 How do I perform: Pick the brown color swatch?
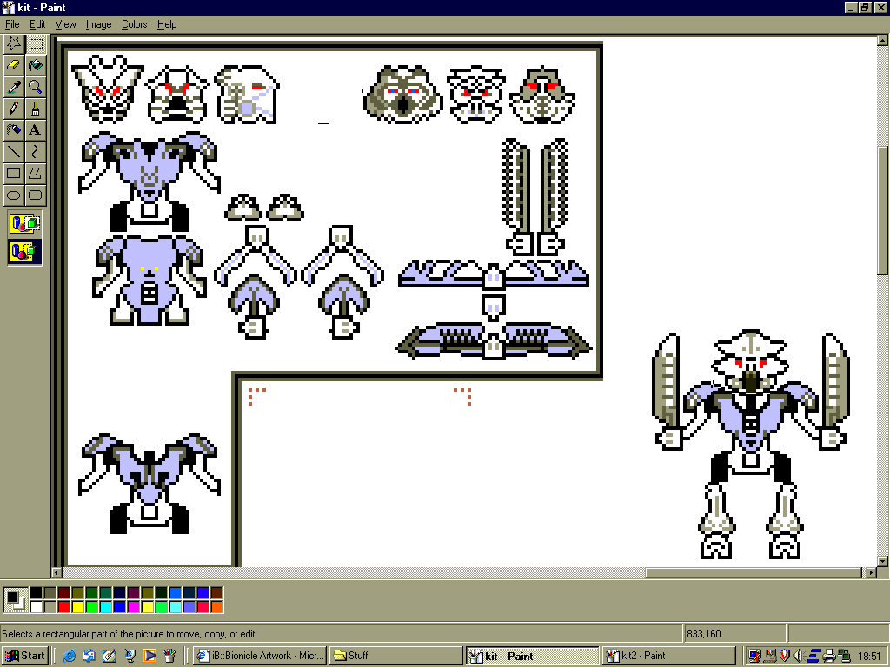coord(216,593)
